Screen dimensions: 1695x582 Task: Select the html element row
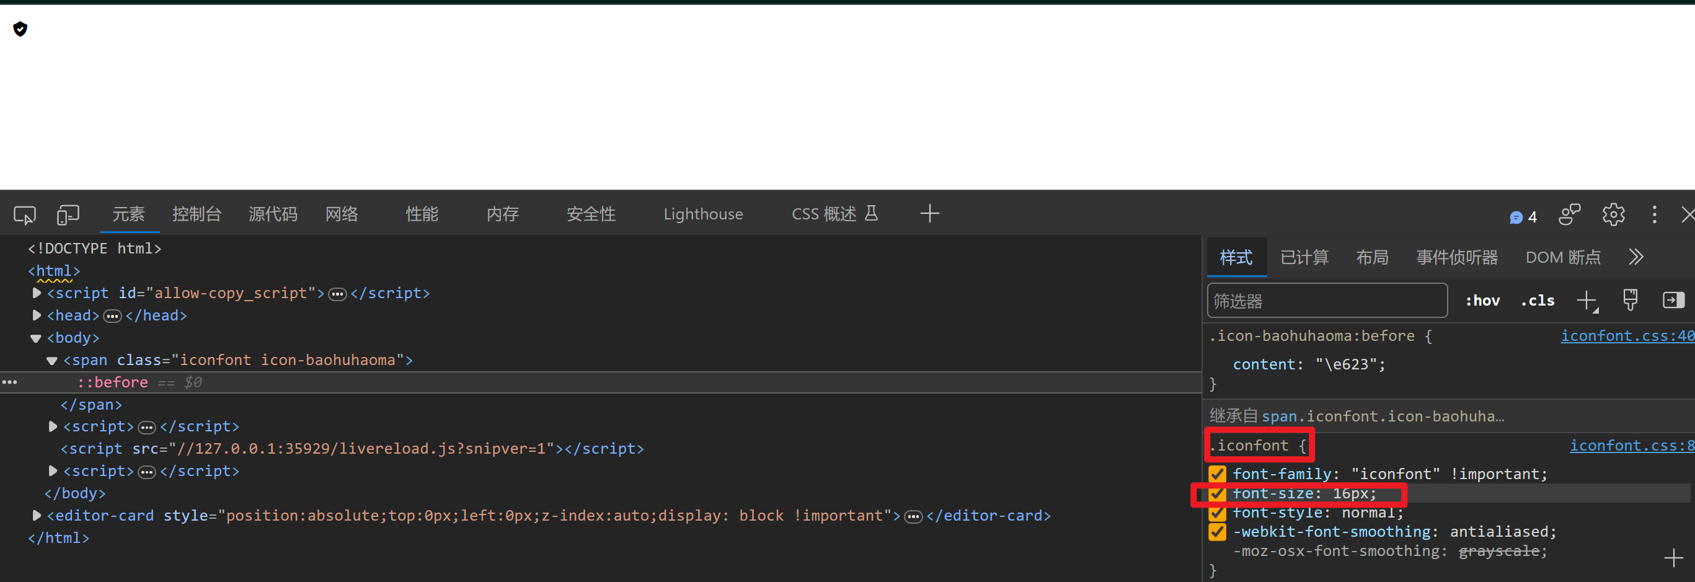[54, 271]
